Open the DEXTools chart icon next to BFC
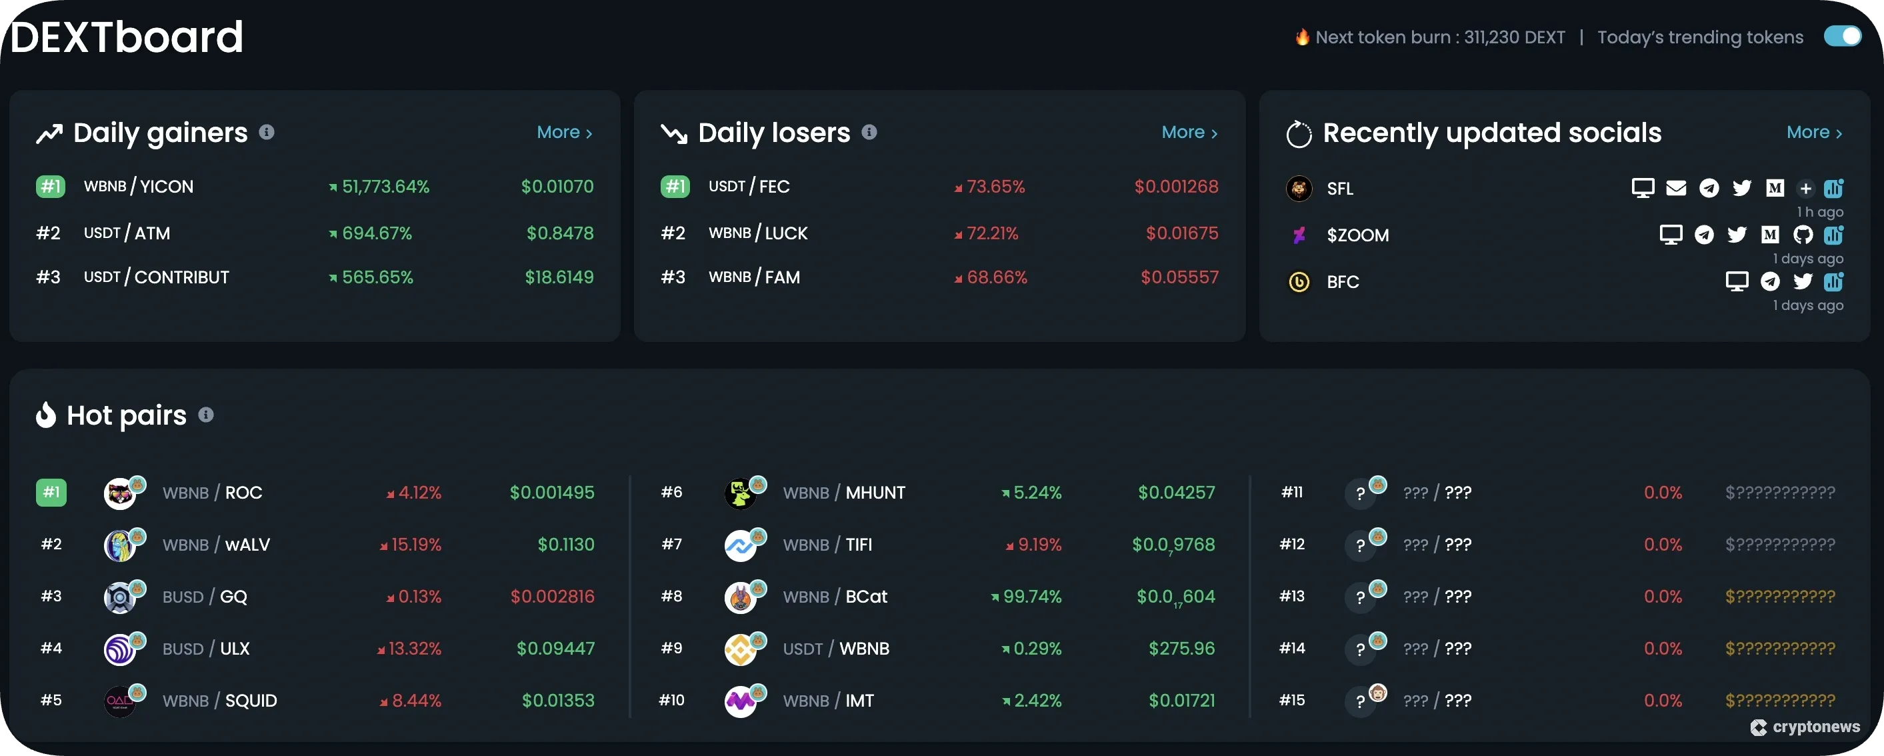1884x756 pixels. tap(1834, 281)
